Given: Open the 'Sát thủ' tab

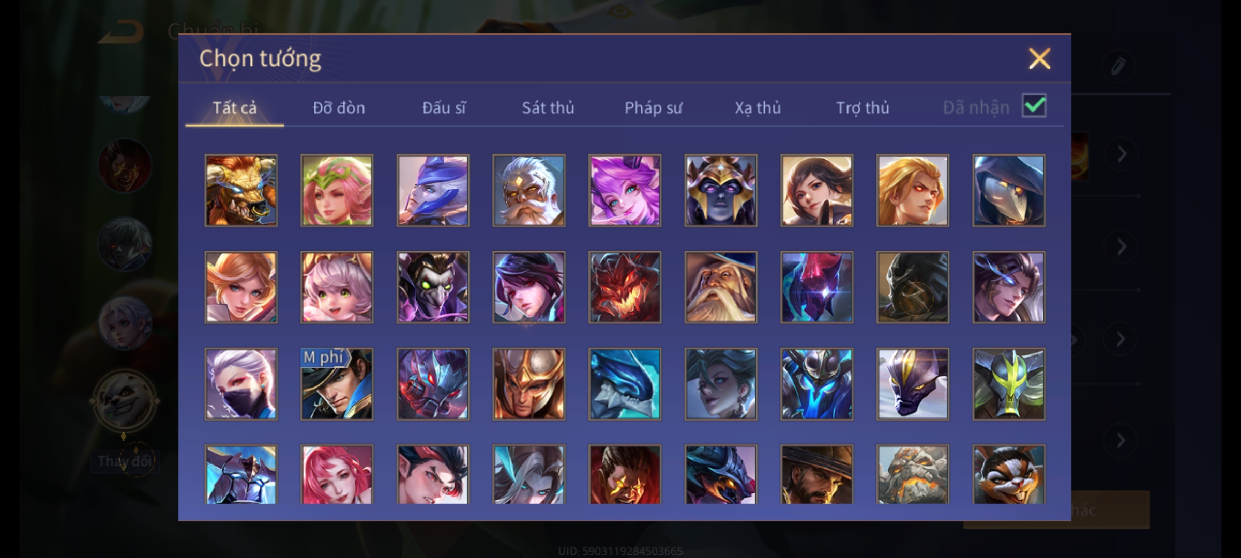Looking at the screenshot, I should click(x=548, y=107).
